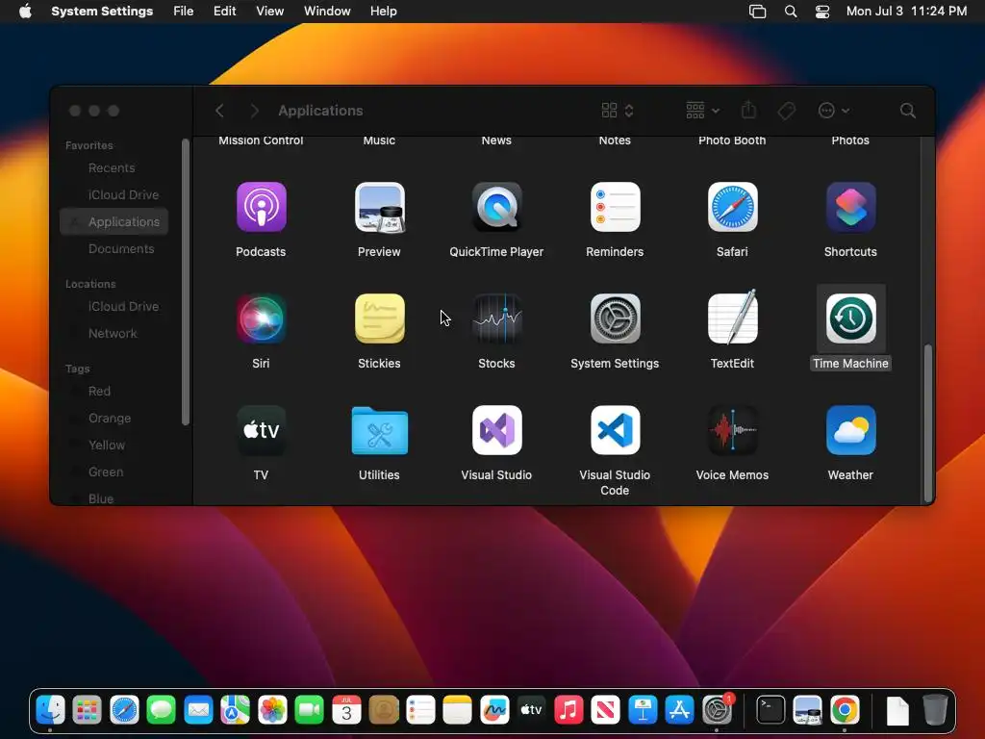985x739 pixels.
Task: Select Applications in the sidebar
Action: 114,222
